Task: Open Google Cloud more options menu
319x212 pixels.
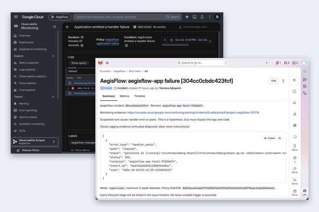Action: point(210,17)
